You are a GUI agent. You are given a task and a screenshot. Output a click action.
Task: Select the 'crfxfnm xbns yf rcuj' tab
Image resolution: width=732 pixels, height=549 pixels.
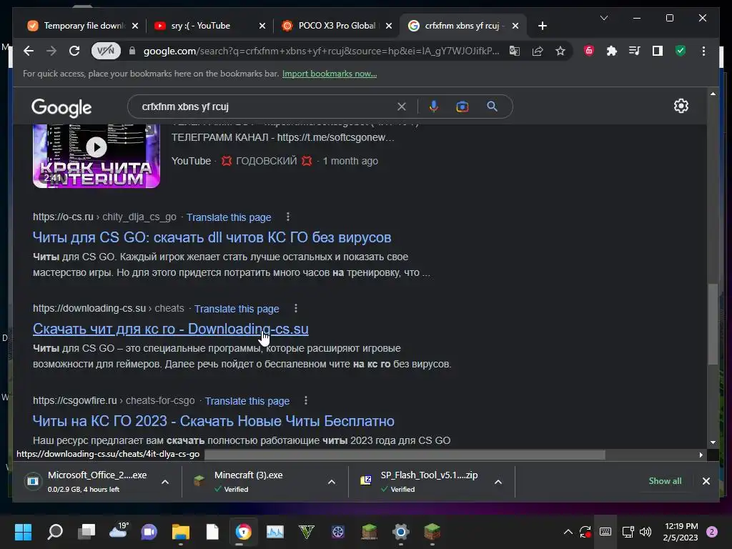(x=455, y=26)
